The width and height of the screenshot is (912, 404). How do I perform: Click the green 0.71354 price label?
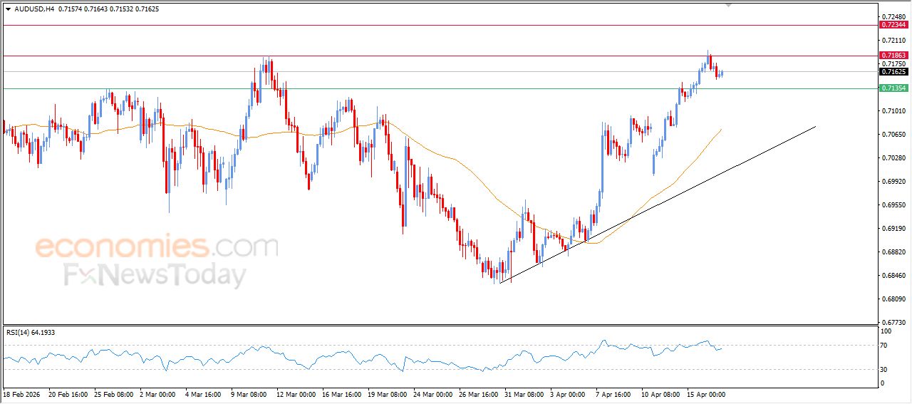point(893,88)
